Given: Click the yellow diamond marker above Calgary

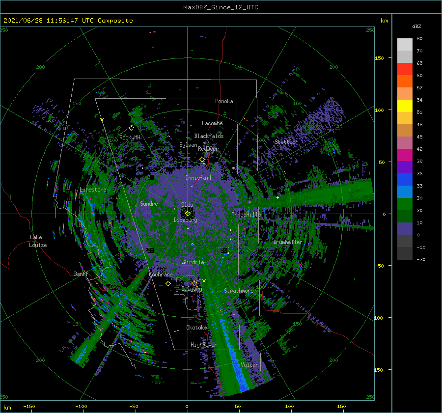Looking at the screenshot, I should 194,283.
